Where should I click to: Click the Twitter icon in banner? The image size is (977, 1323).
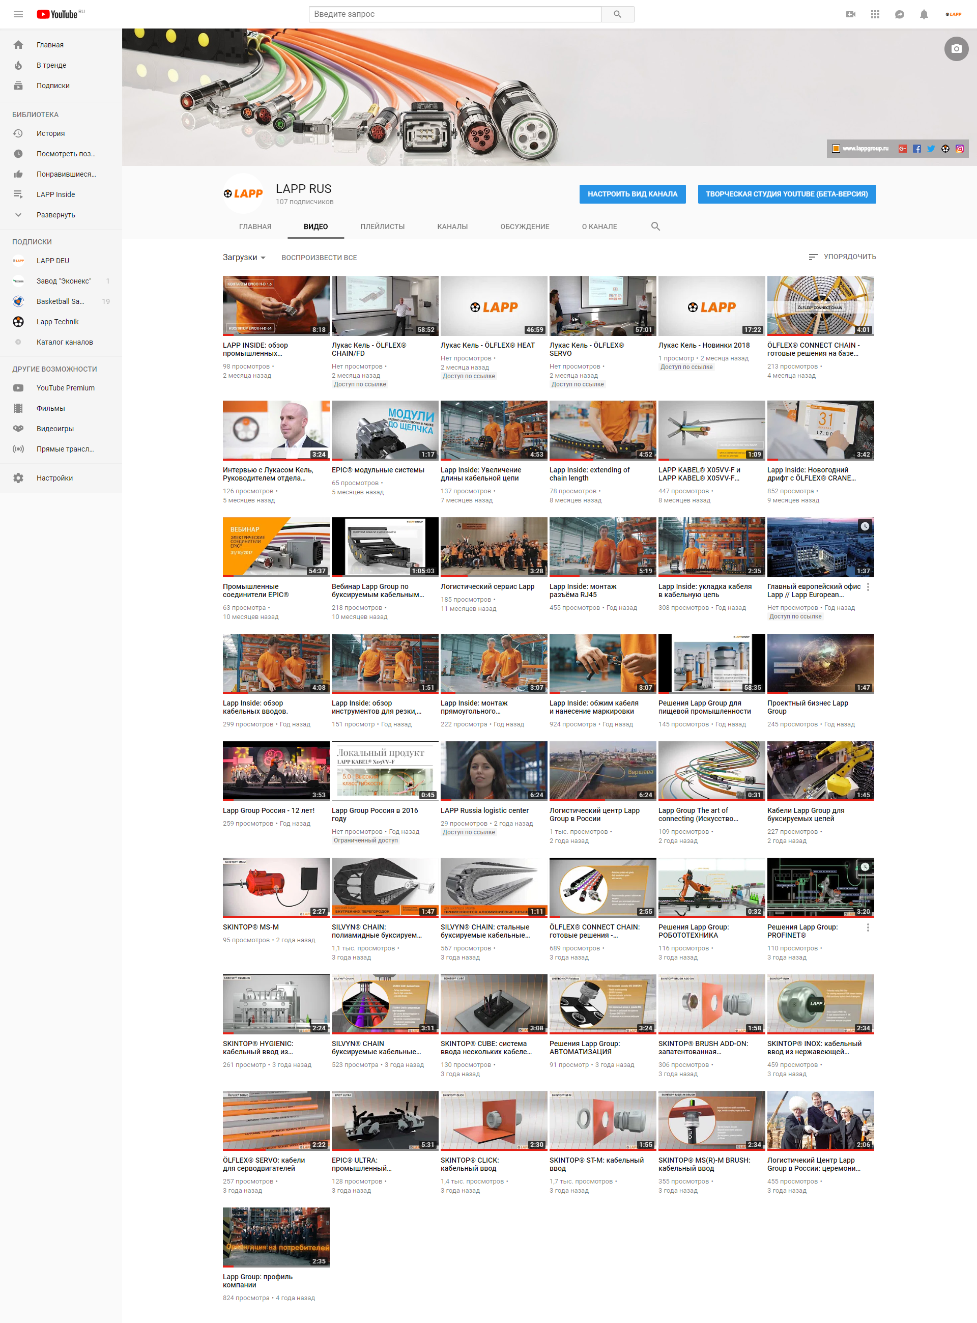pyautogui.click(x=931, y=149)
